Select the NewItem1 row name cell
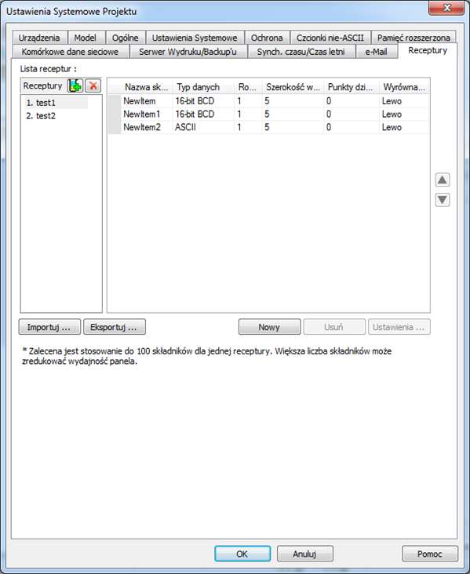470x574 pixels. coord(147,114)
